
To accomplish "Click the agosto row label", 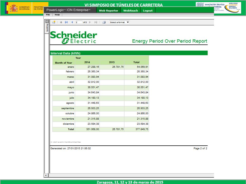I will [x=70, y=103].
